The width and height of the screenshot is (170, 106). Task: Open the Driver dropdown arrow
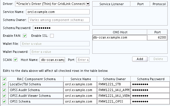88,4
